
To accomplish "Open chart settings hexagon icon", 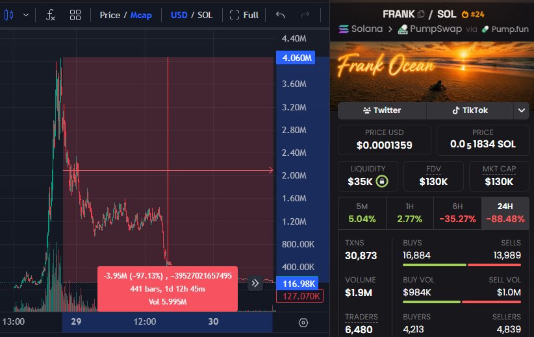I will point(303,322).
